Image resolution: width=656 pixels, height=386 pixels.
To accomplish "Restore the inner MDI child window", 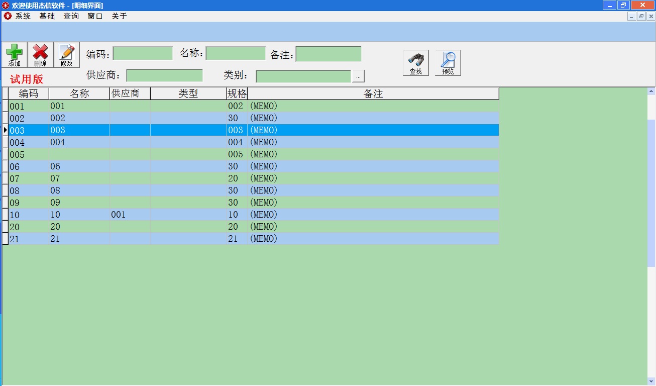I will tap(641, 16).
